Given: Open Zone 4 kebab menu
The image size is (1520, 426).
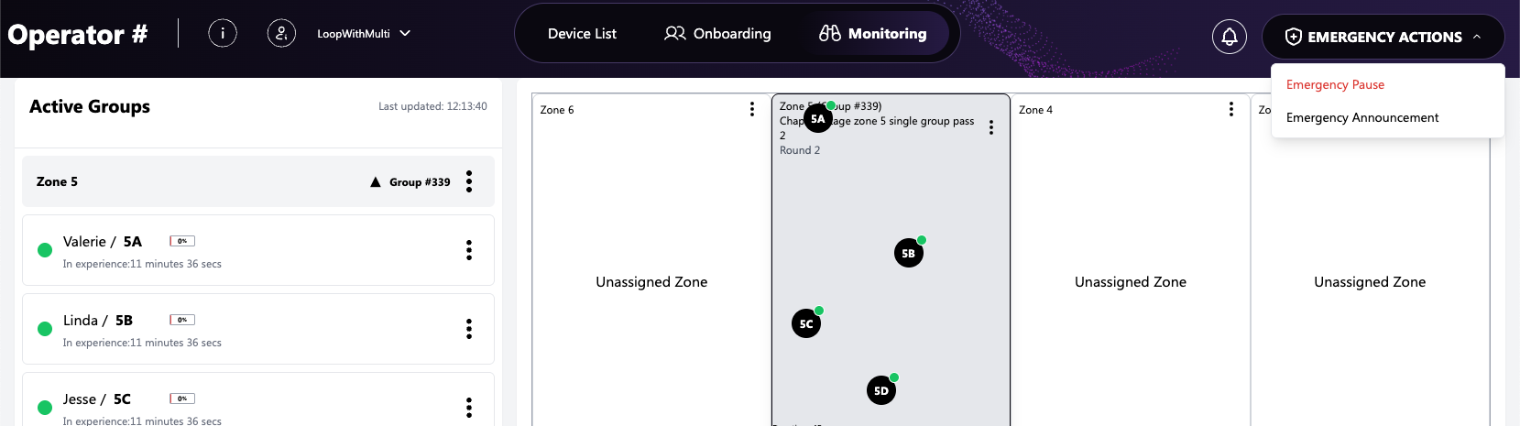Looking at the screenshot, I should click(1230, 109).
